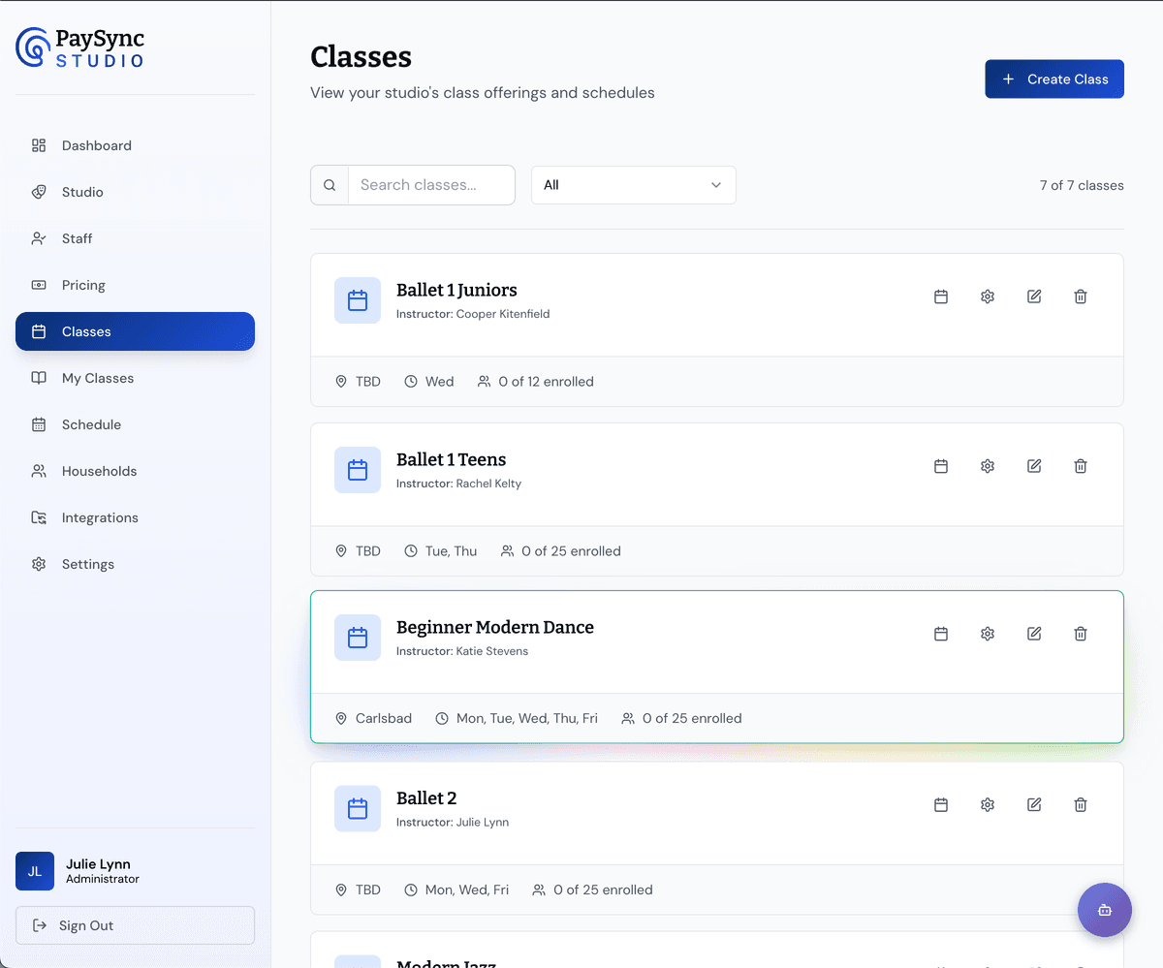Delete Ballet 2 using its trash icon
This screenshot has width=1163, height=968.
[x=1080, y=804]
